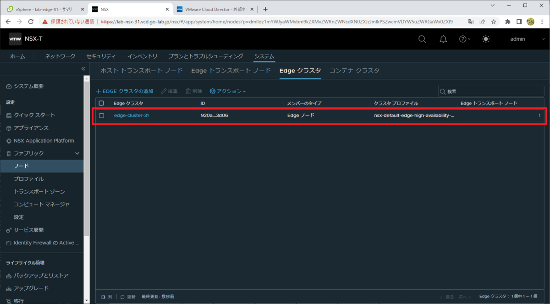The width and height of the screenshot is (550, 304).
Task: Bookmark this page star icon
Action: [494, 22]
